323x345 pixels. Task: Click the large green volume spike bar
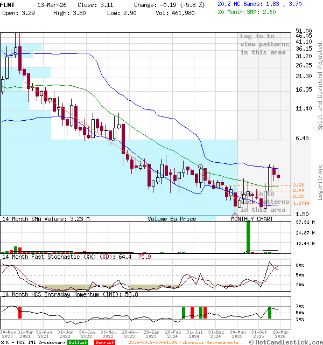click(248, 237)
